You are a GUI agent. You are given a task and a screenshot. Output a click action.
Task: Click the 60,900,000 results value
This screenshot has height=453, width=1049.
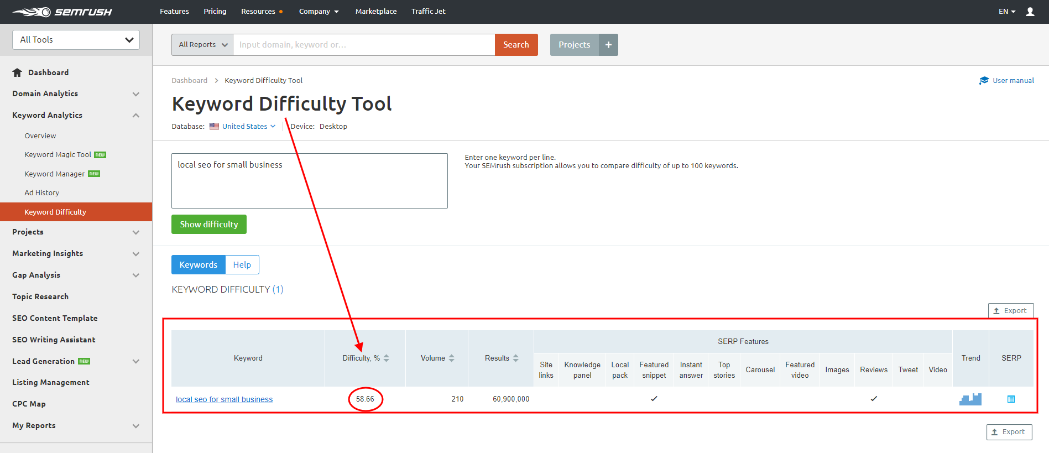[x=511, y=399]
